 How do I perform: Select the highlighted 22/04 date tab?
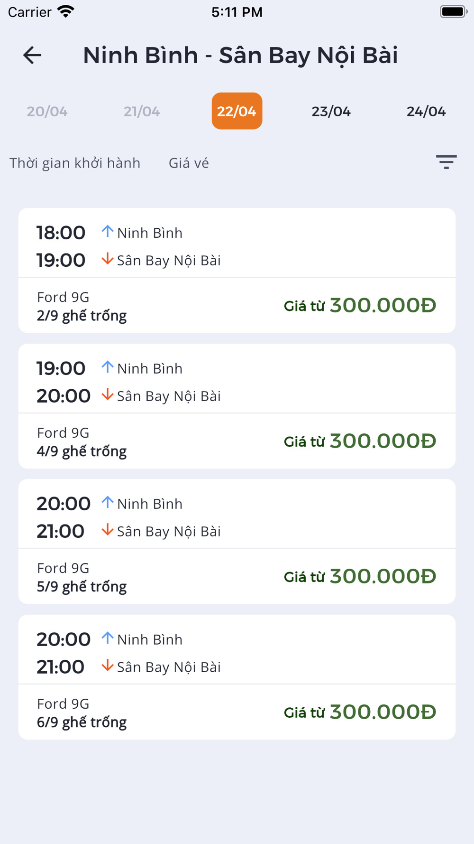pos(237,111)
